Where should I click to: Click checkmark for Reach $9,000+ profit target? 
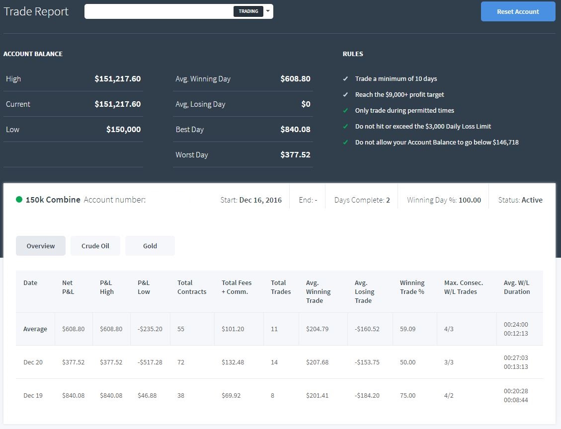click(x=345, y=94)
